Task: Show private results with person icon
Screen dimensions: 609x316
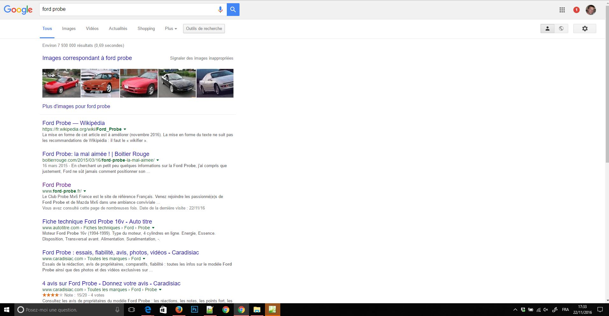Action: tap(548, 28)
